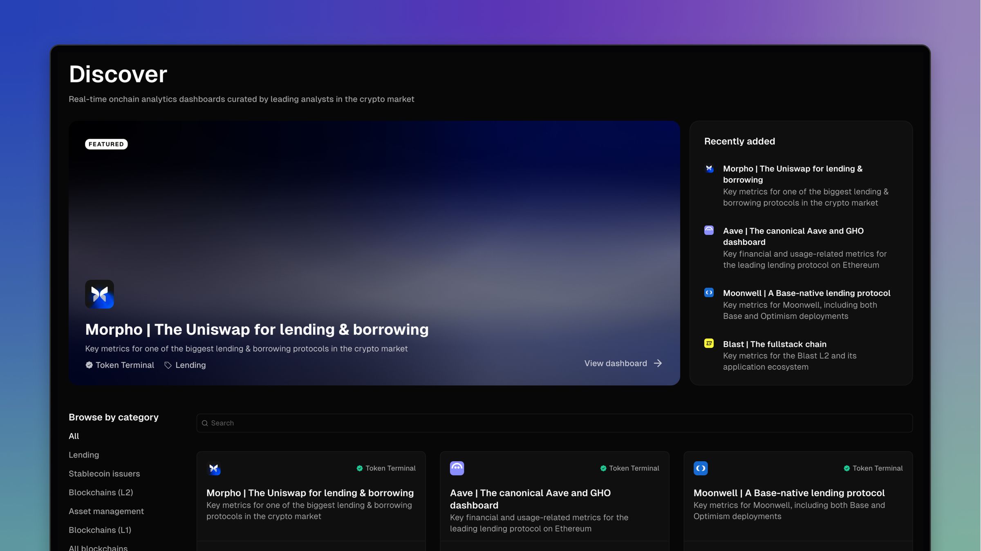Select the All category filter
This screenshot has width=981, height=551.
click(74, 436)
